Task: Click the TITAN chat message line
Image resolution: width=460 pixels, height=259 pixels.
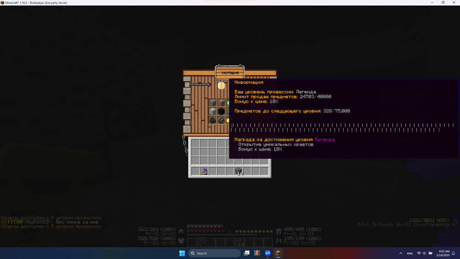Action: click(x=49, y=222)
